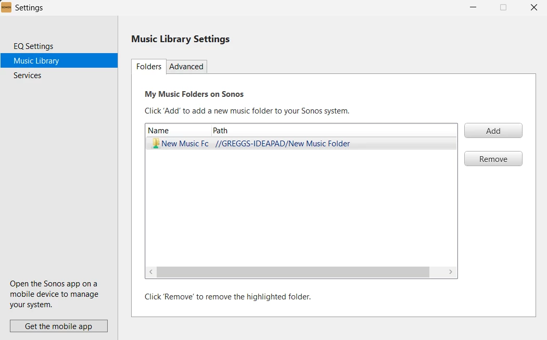Click the Path column header
Viewport: 547px width, 340px height.
(x=334, y=131)
